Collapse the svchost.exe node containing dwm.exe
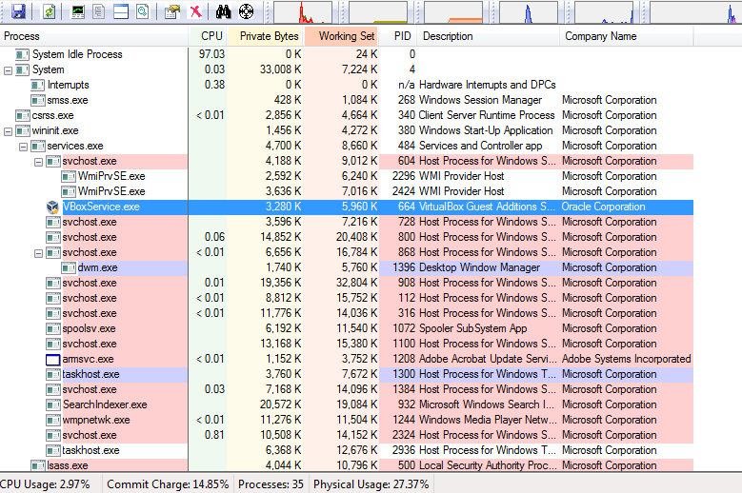 39,252
